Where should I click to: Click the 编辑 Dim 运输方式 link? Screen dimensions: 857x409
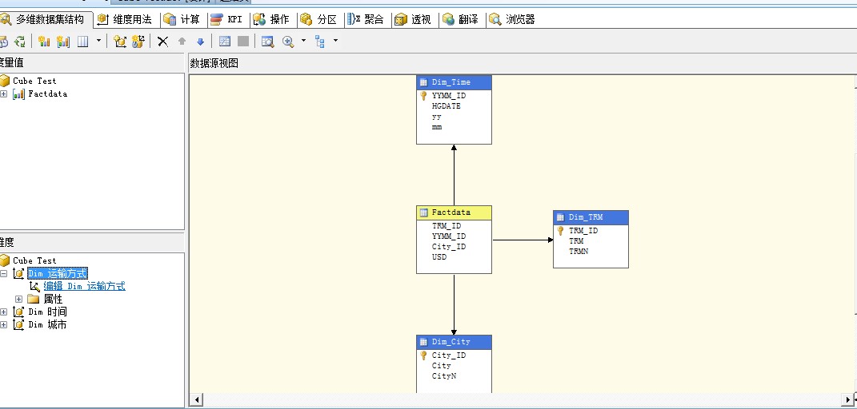point(85,286)
